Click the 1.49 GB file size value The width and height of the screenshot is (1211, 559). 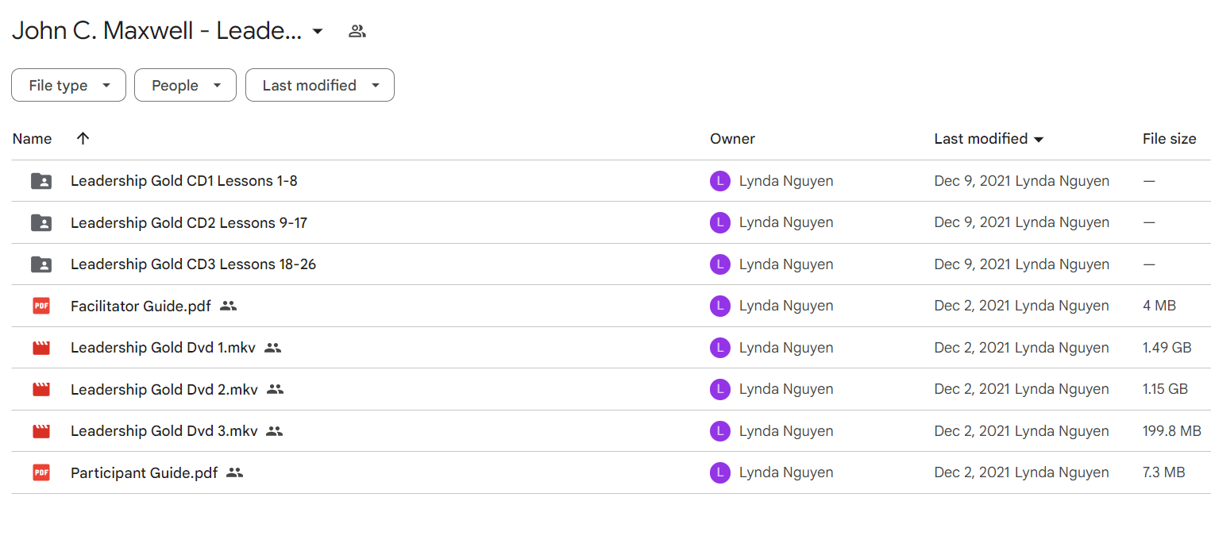click(1167, 348)
